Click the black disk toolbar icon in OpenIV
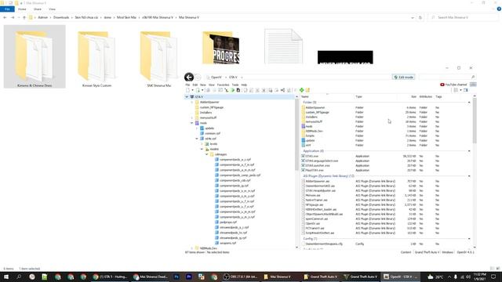The width and height of the screenshot is (502, 282). click(238, 90)
